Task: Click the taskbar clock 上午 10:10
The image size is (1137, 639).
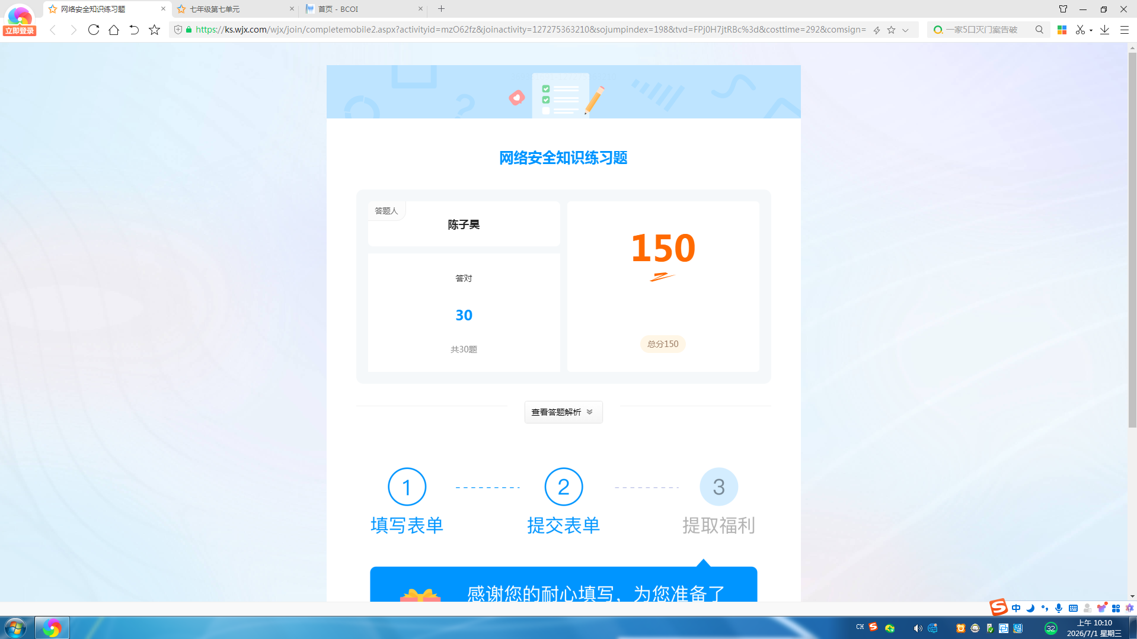Action: pos(1094,623)
